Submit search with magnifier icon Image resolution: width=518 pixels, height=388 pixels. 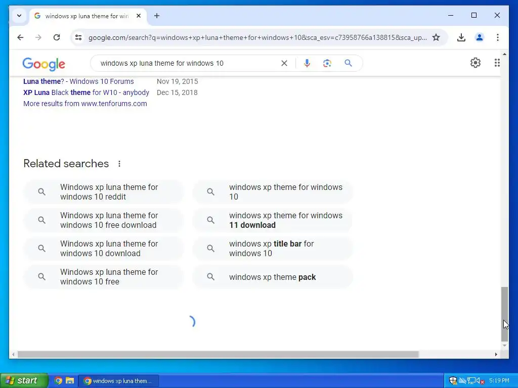point(348,63)
